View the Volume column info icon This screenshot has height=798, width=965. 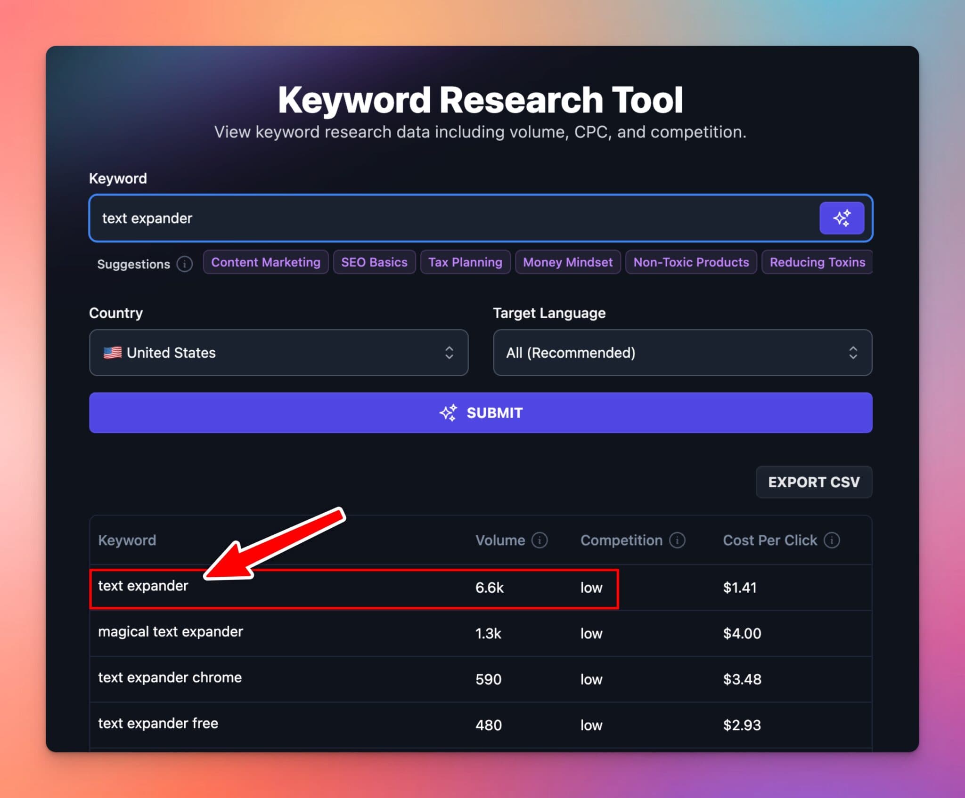tap(540, 540)
